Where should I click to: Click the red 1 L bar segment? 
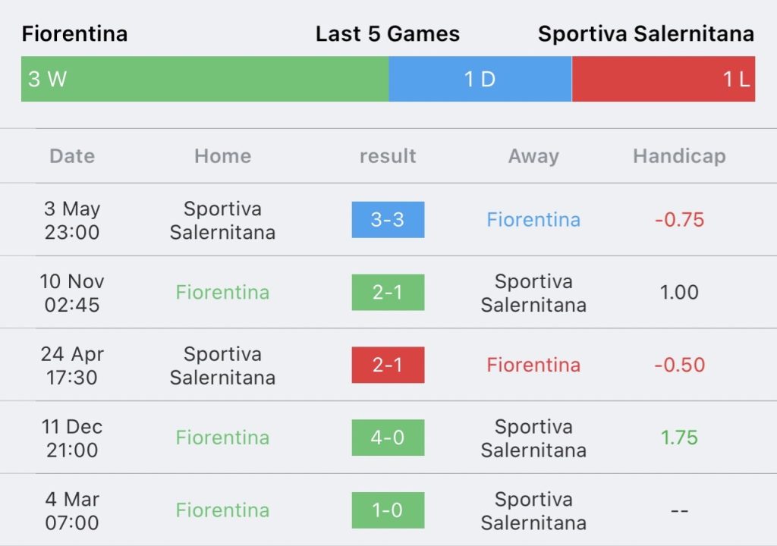tap(663, 79)
